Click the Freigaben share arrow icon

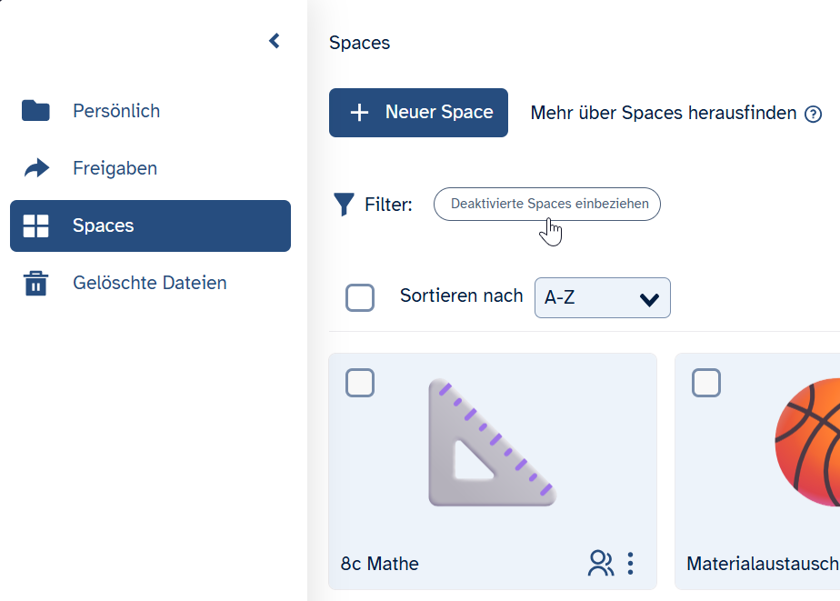point(36,168)
